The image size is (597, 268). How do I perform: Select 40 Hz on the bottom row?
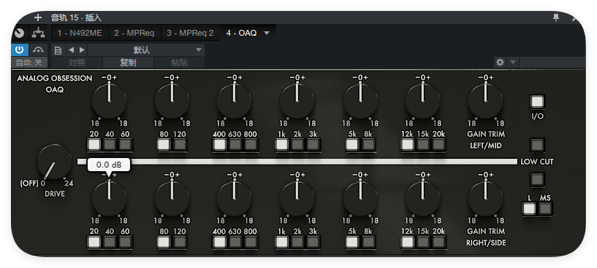point(110,242)
